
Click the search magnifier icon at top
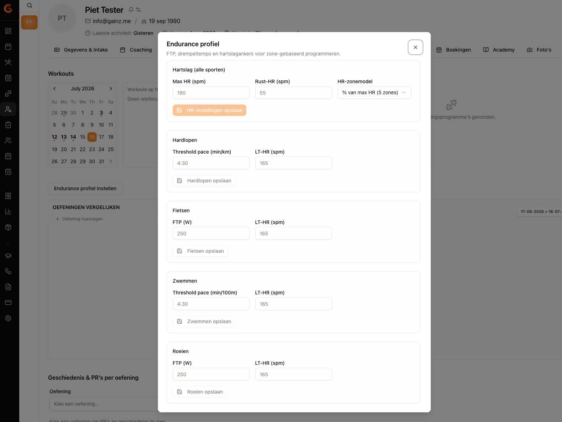pyautogui.click(x=30, y=5)
